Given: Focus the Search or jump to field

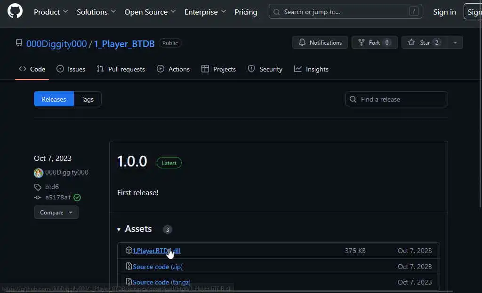Looking at the screenshot, I should tap(345, 12).
